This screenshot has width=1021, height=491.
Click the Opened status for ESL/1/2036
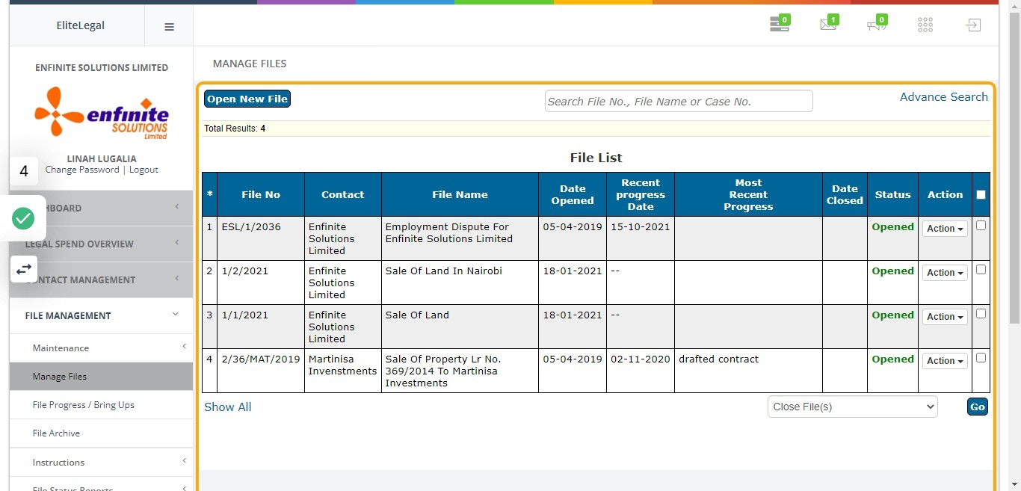(x=892, y=226)
